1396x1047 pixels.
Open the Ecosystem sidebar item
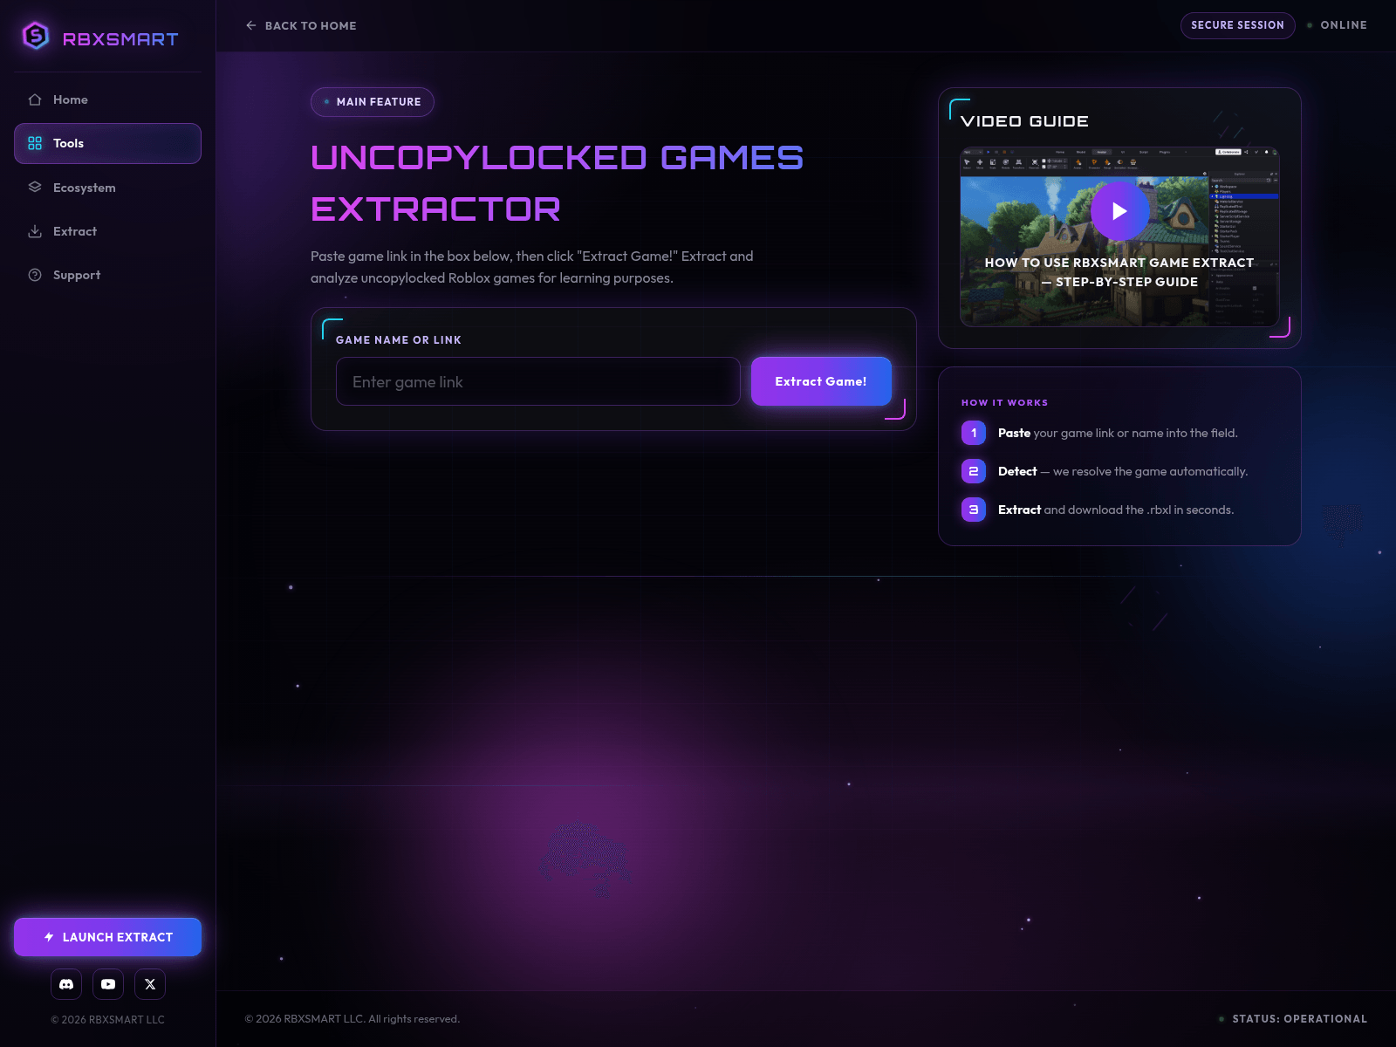[x=107, y=188]
